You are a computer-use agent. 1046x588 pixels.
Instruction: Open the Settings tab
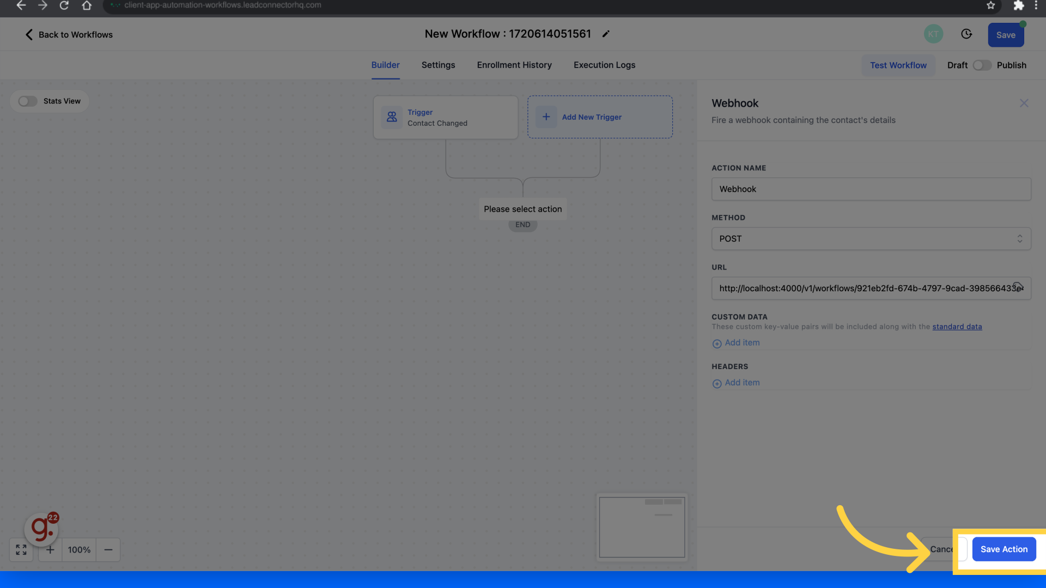pos(438,65)
